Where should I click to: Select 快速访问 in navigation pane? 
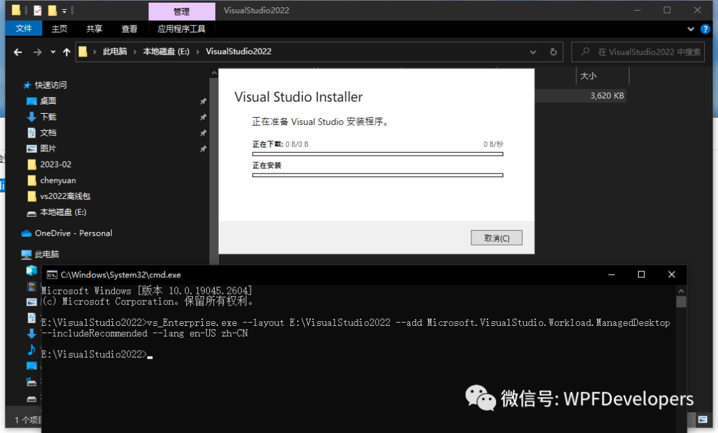[x=51, y=84]
